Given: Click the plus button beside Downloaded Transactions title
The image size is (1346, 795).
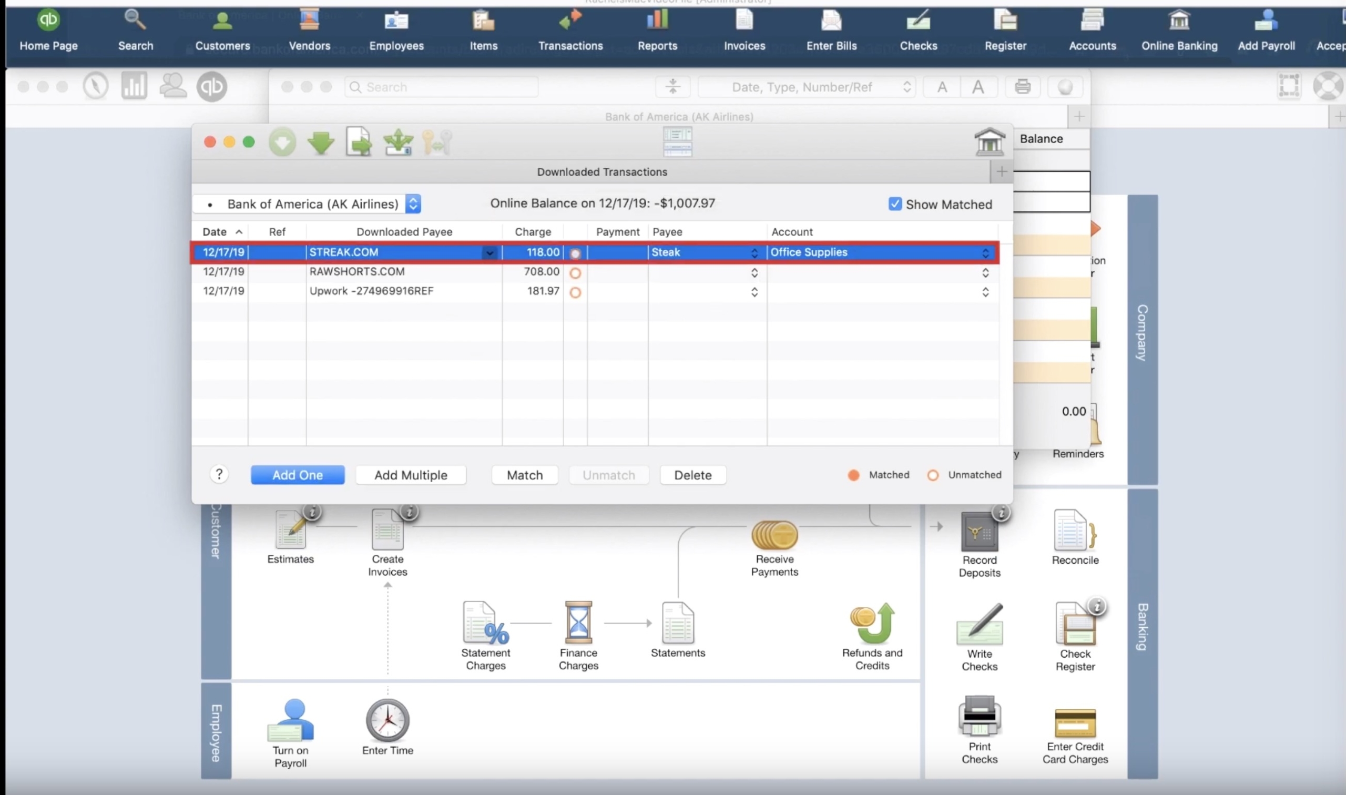Looking at the screenshot, I should (x=1001, y=172).
